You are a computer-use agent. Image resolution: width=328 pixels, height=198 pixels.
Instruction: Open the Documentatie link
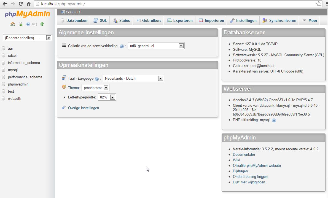244,154
